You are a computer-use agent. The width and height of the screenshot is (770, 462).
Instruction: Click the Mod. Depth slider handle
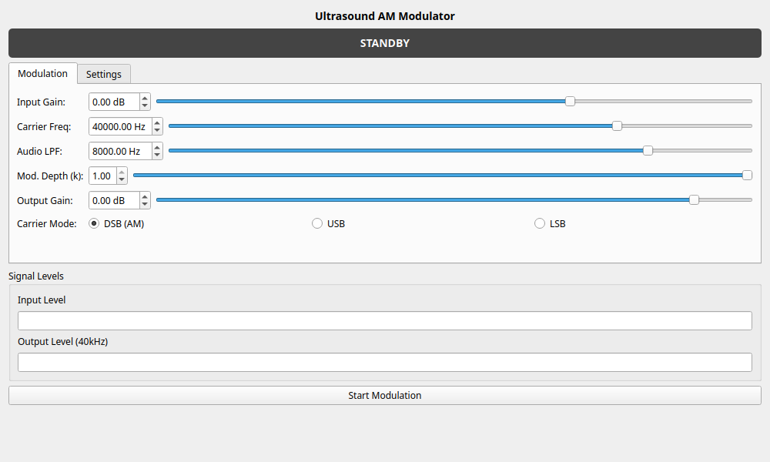point(747,175)
